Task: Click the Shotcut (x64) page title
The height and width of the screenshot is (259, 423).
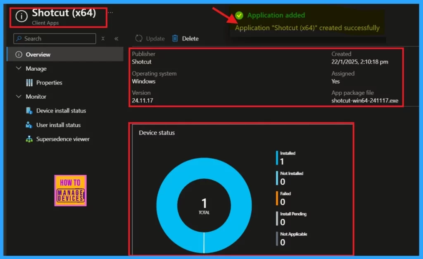Action: [x=64, y=13]
